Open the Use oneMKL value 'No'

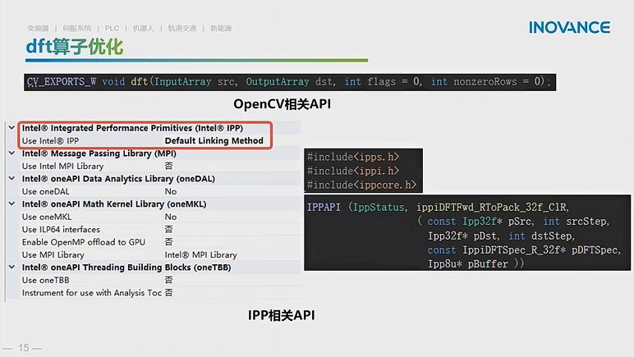(x=171, y=217)
